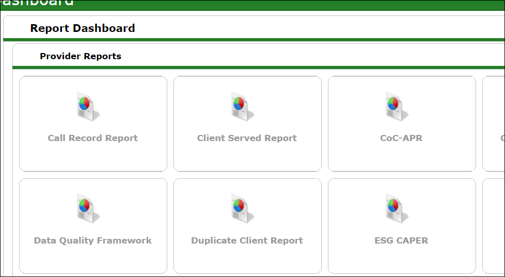
Task: Open the Call Record Report chart icon
Action: point(88,106)
